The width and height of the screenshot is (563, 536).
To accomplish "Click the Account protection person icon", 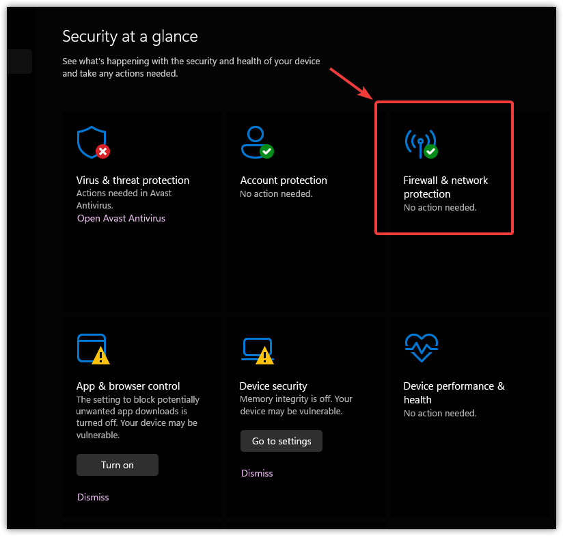I will pyautogui.click(x=256, y=142).
